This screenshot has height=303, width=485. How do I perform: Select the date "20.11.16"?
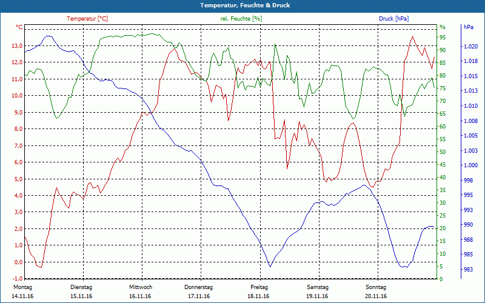[376, 296]
